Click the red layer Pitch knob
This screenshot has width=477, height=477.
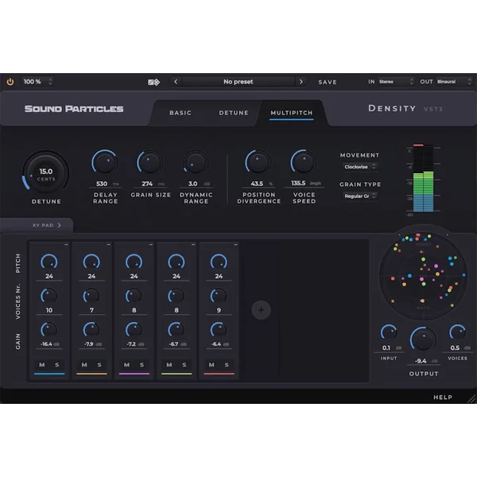point(219,262)
